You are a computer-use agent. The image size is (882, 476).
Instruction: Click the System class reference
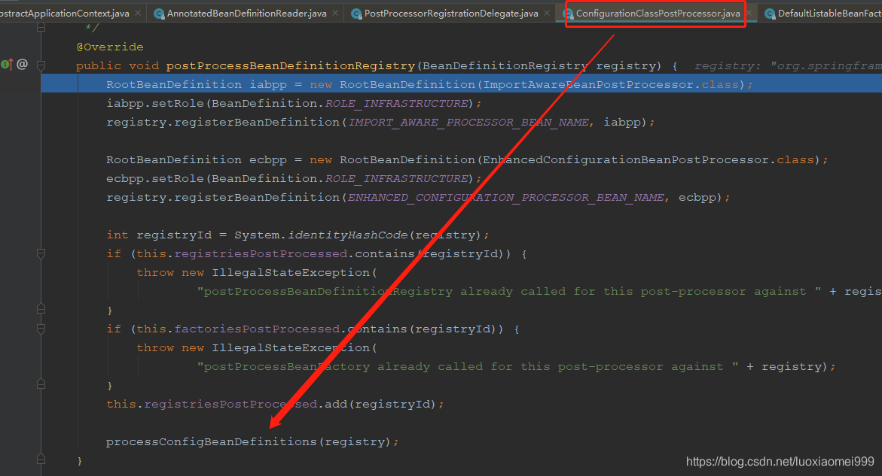coord(257,235)
